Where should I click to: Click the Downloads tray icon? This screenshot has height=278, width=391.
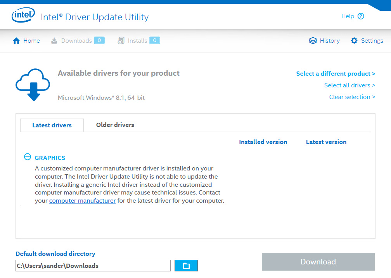[x=54, y=41]
